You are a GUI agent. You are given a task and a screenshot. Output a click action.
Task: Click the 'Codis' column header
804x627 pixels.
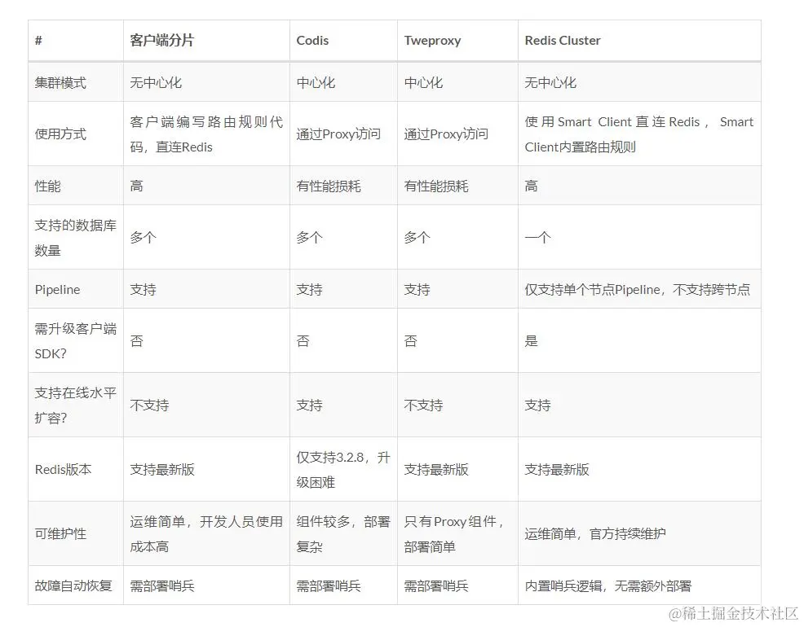312,41
